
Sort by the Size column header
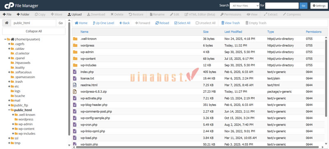[x=206, y=32]
